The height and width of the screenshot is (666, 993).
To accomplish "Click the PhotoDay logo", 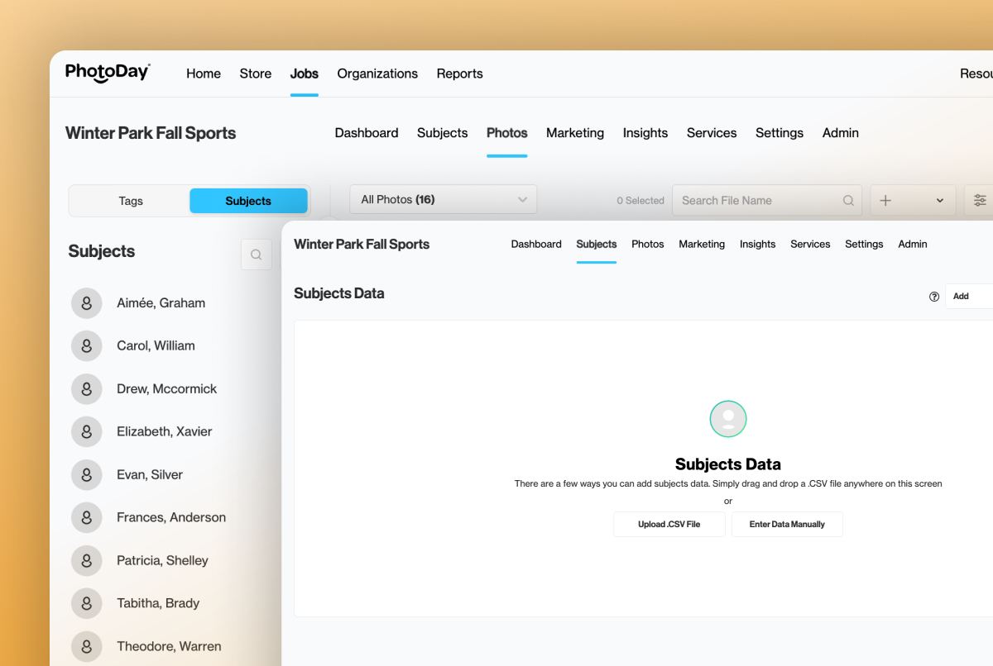I will (x=108, y=73).
